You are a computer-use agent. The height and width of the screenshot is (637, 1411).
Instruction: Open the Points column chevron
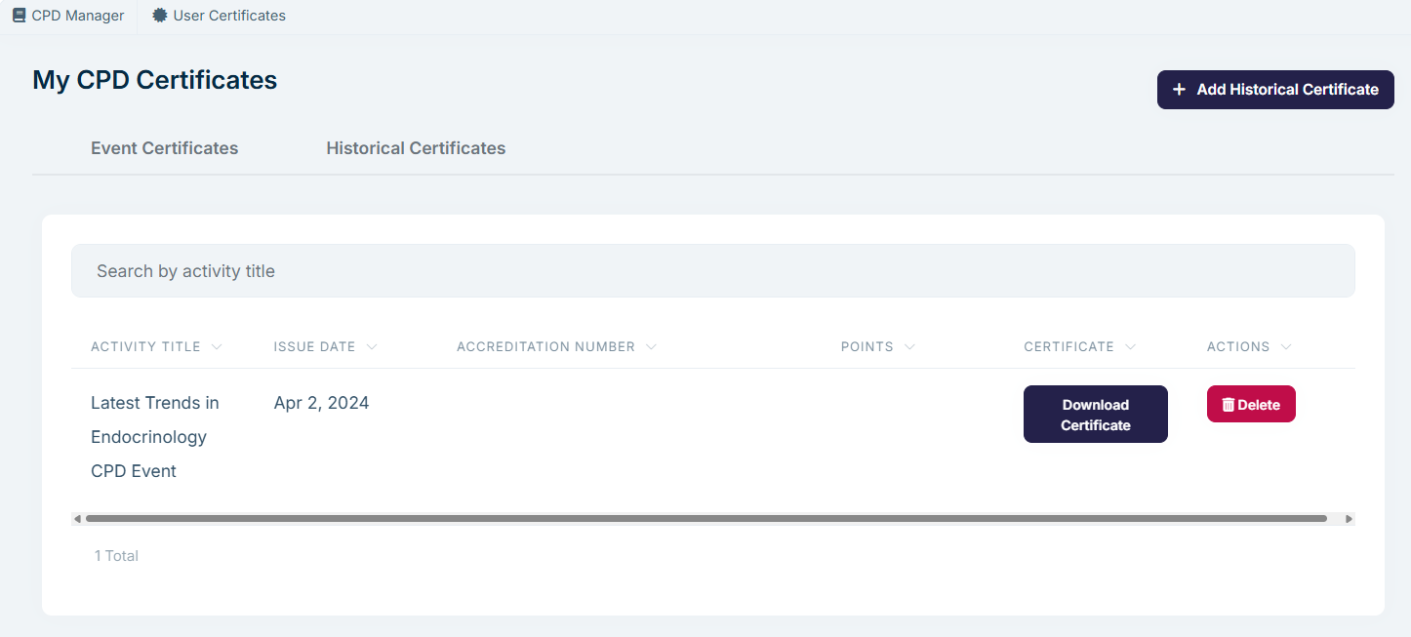click(909, 347)
